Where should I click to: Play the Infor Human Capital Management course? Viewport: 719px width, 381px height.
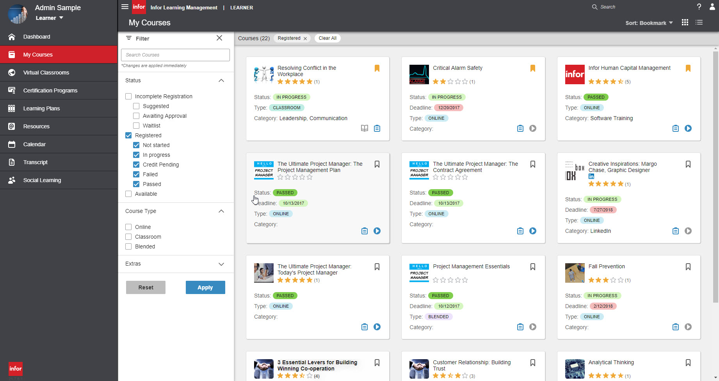coord(688,128)
